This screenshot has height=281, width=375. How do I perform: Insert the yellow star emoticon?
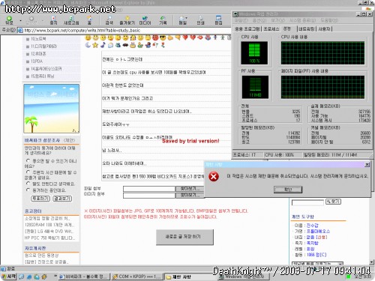[95, 45]
